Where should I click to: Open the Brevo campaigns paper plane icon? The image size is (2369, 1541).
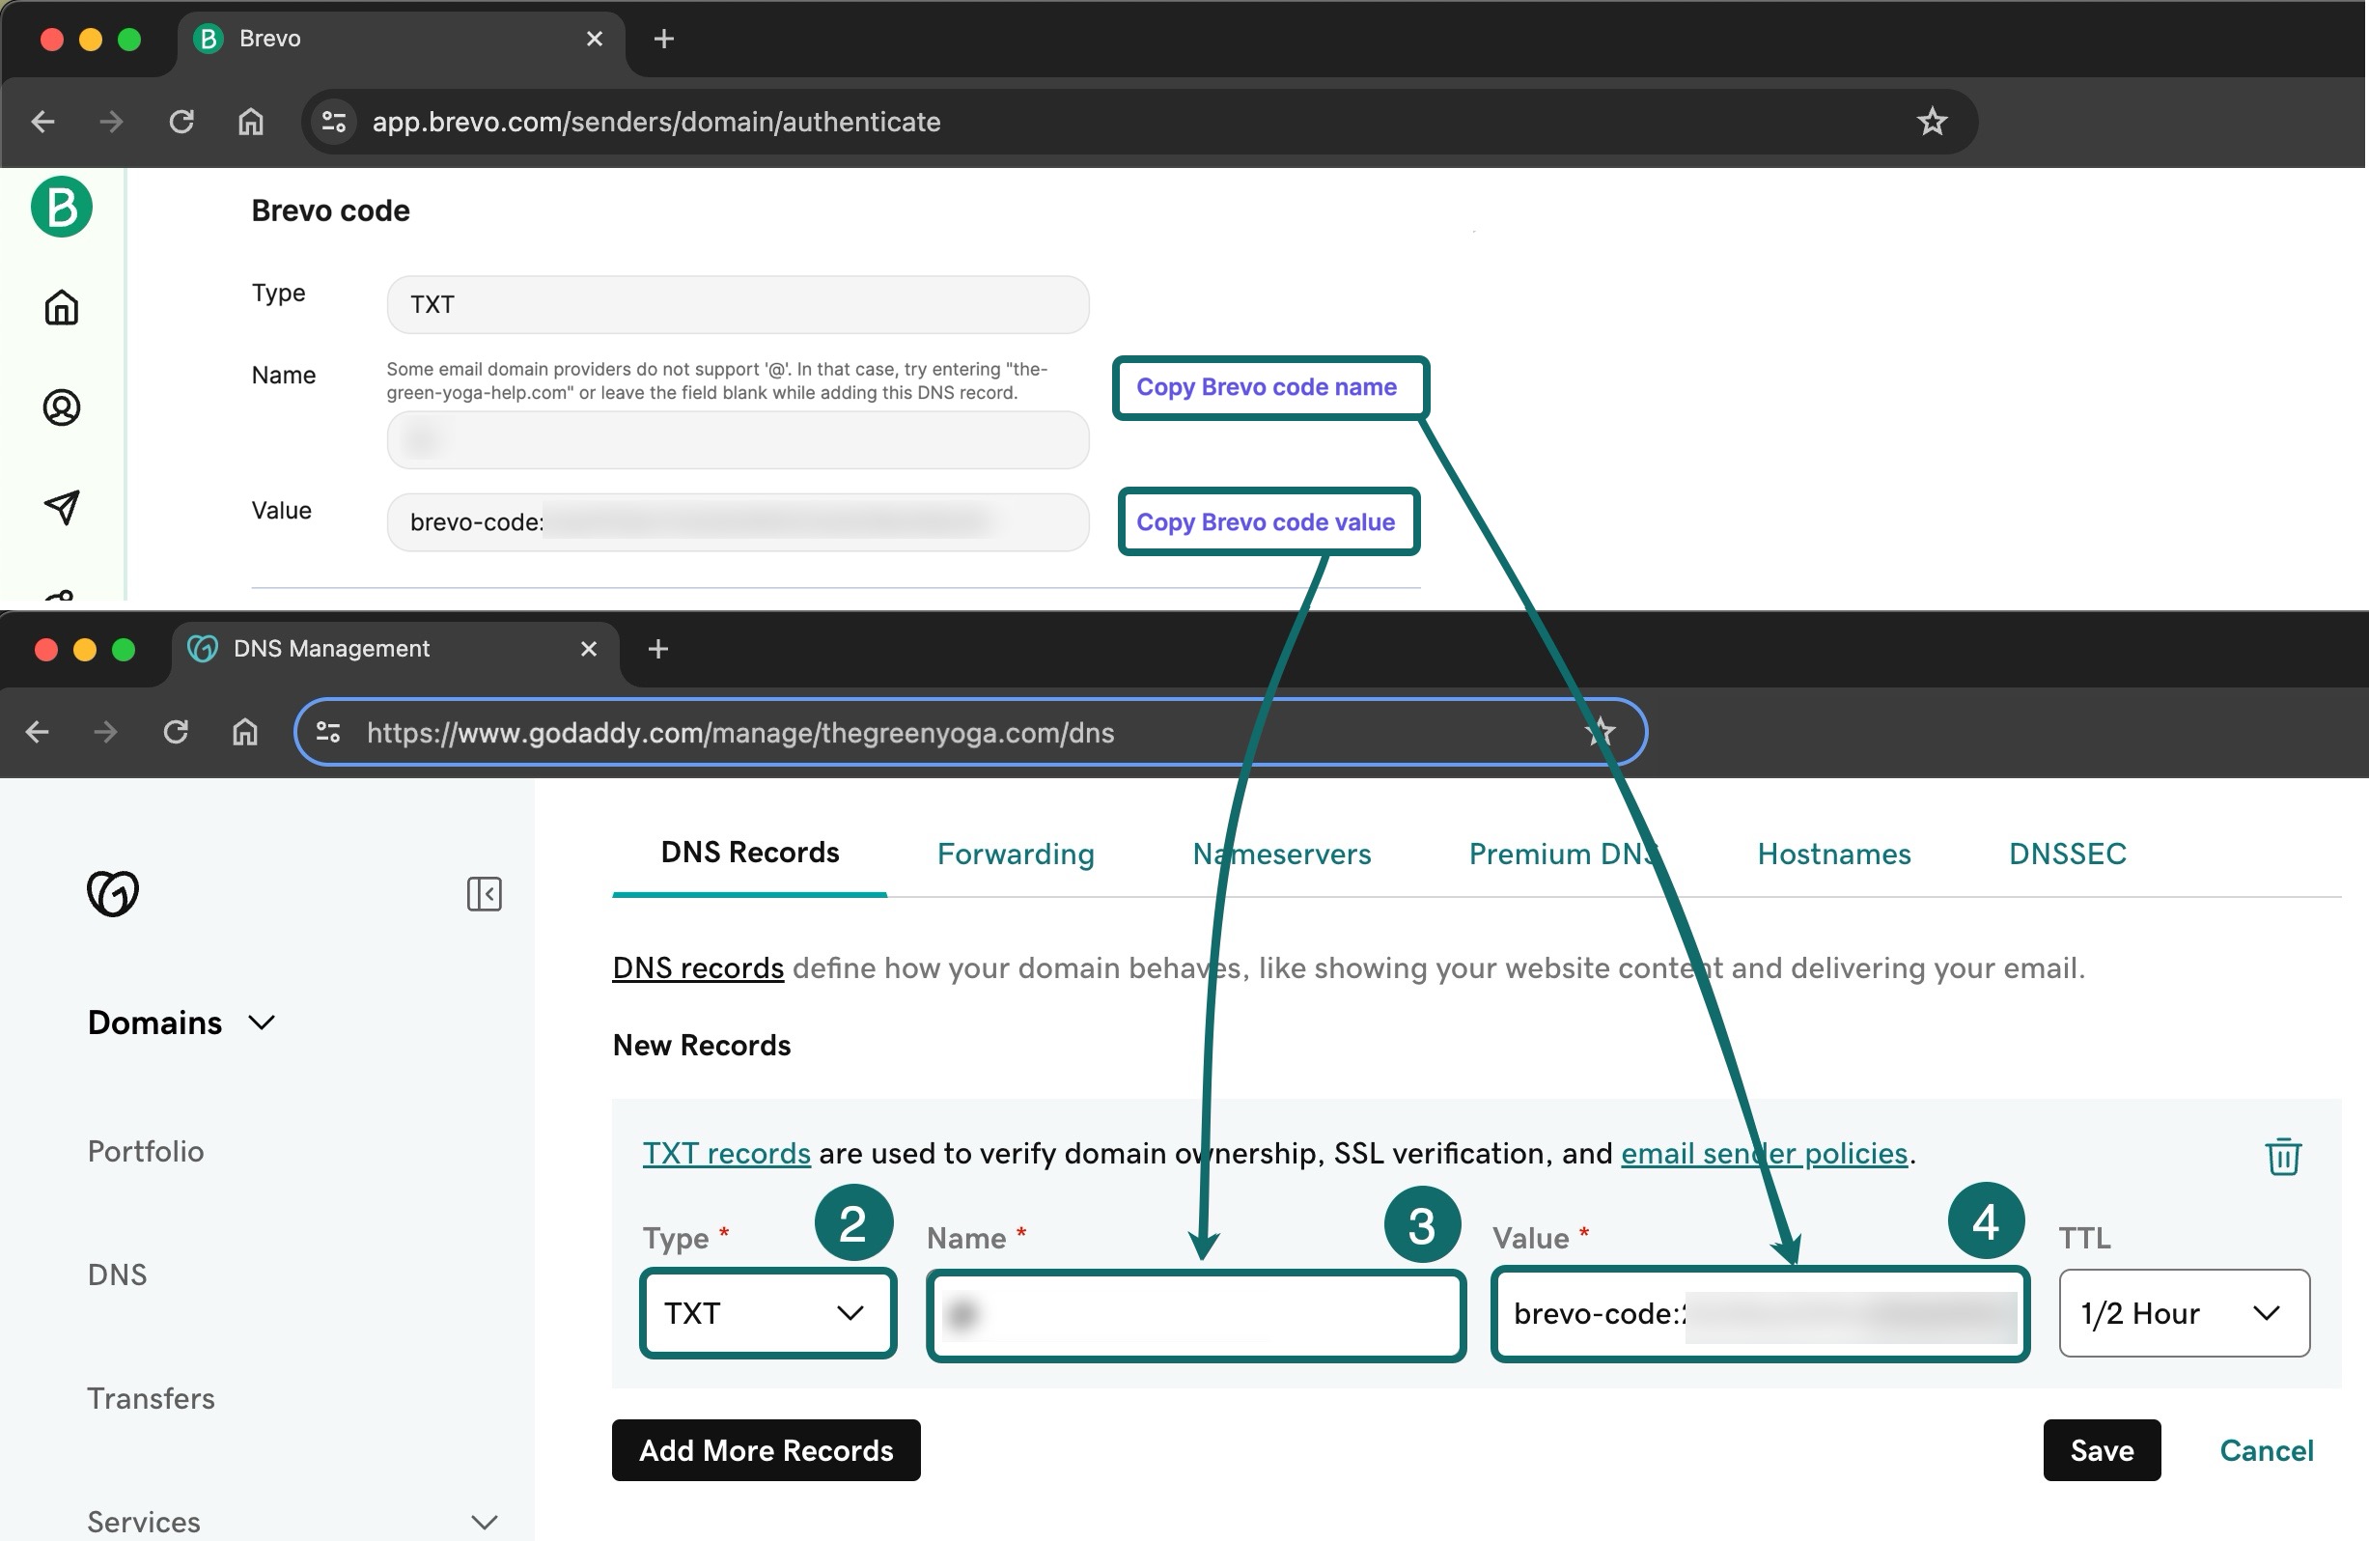(62, 507)
